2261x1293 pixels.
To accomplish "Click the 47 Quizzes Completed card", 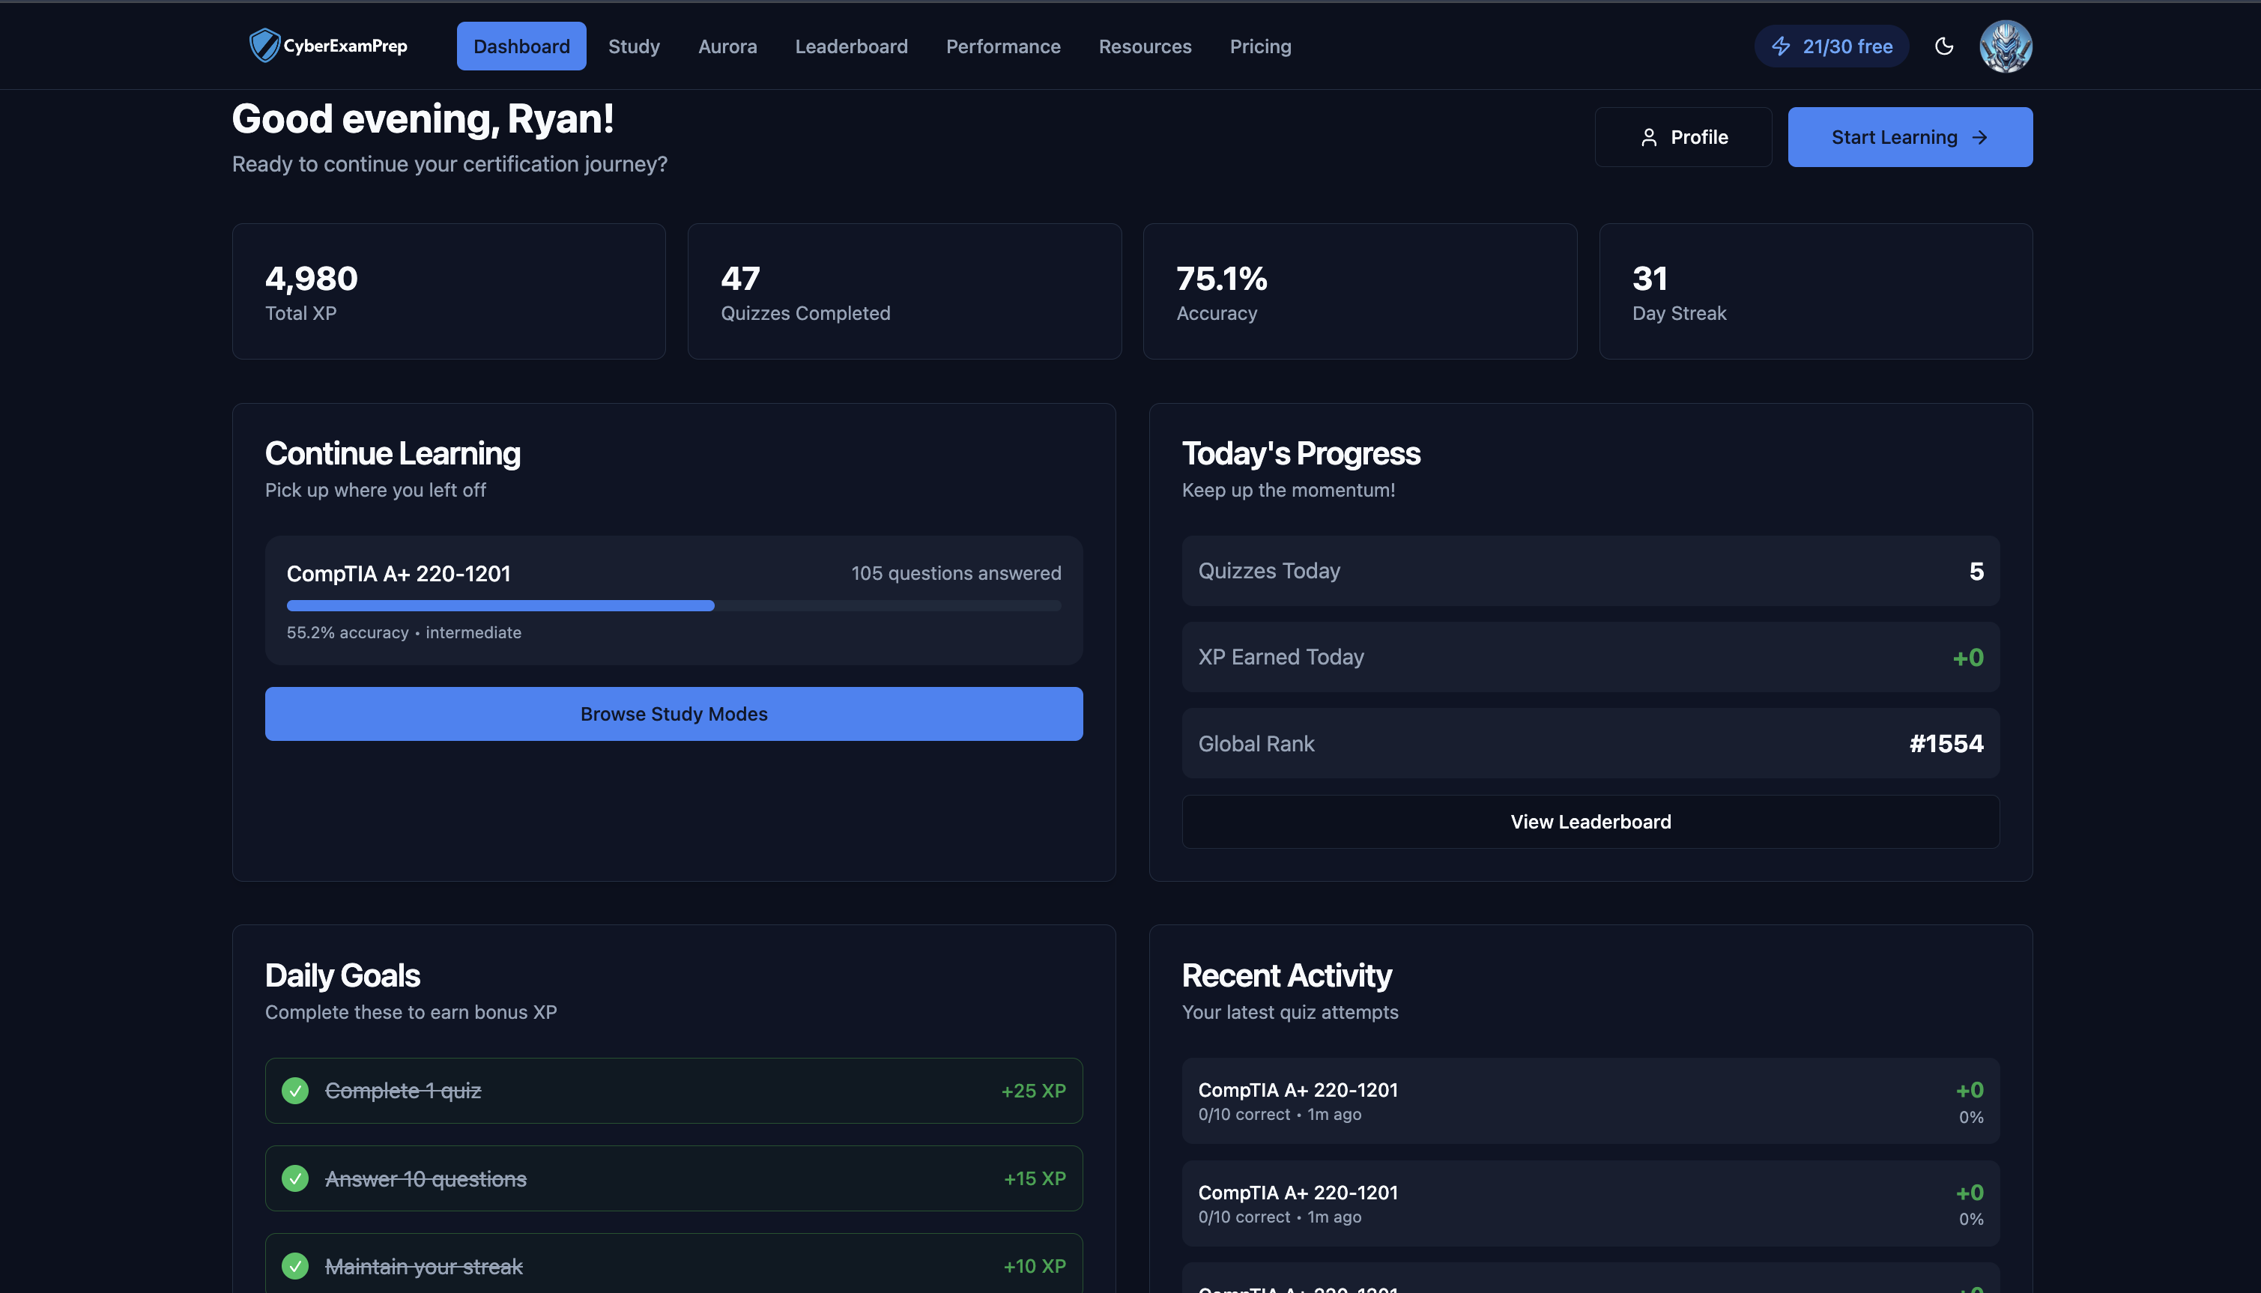I will [904, 291].
